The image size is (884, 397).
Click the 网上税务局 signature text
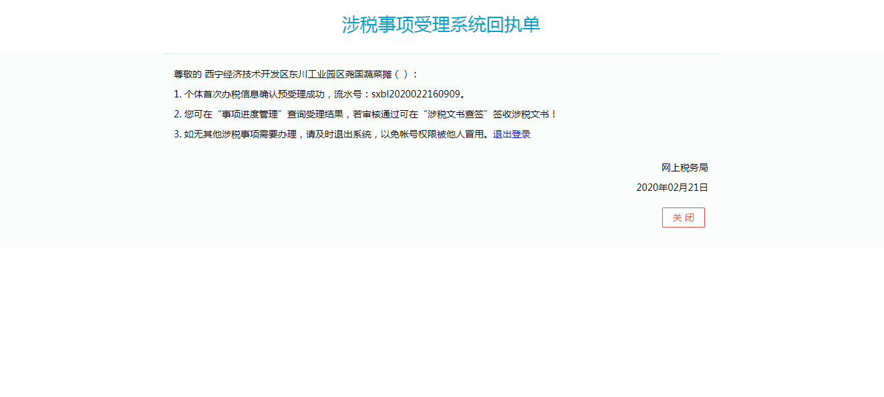[x=684, y=167]
